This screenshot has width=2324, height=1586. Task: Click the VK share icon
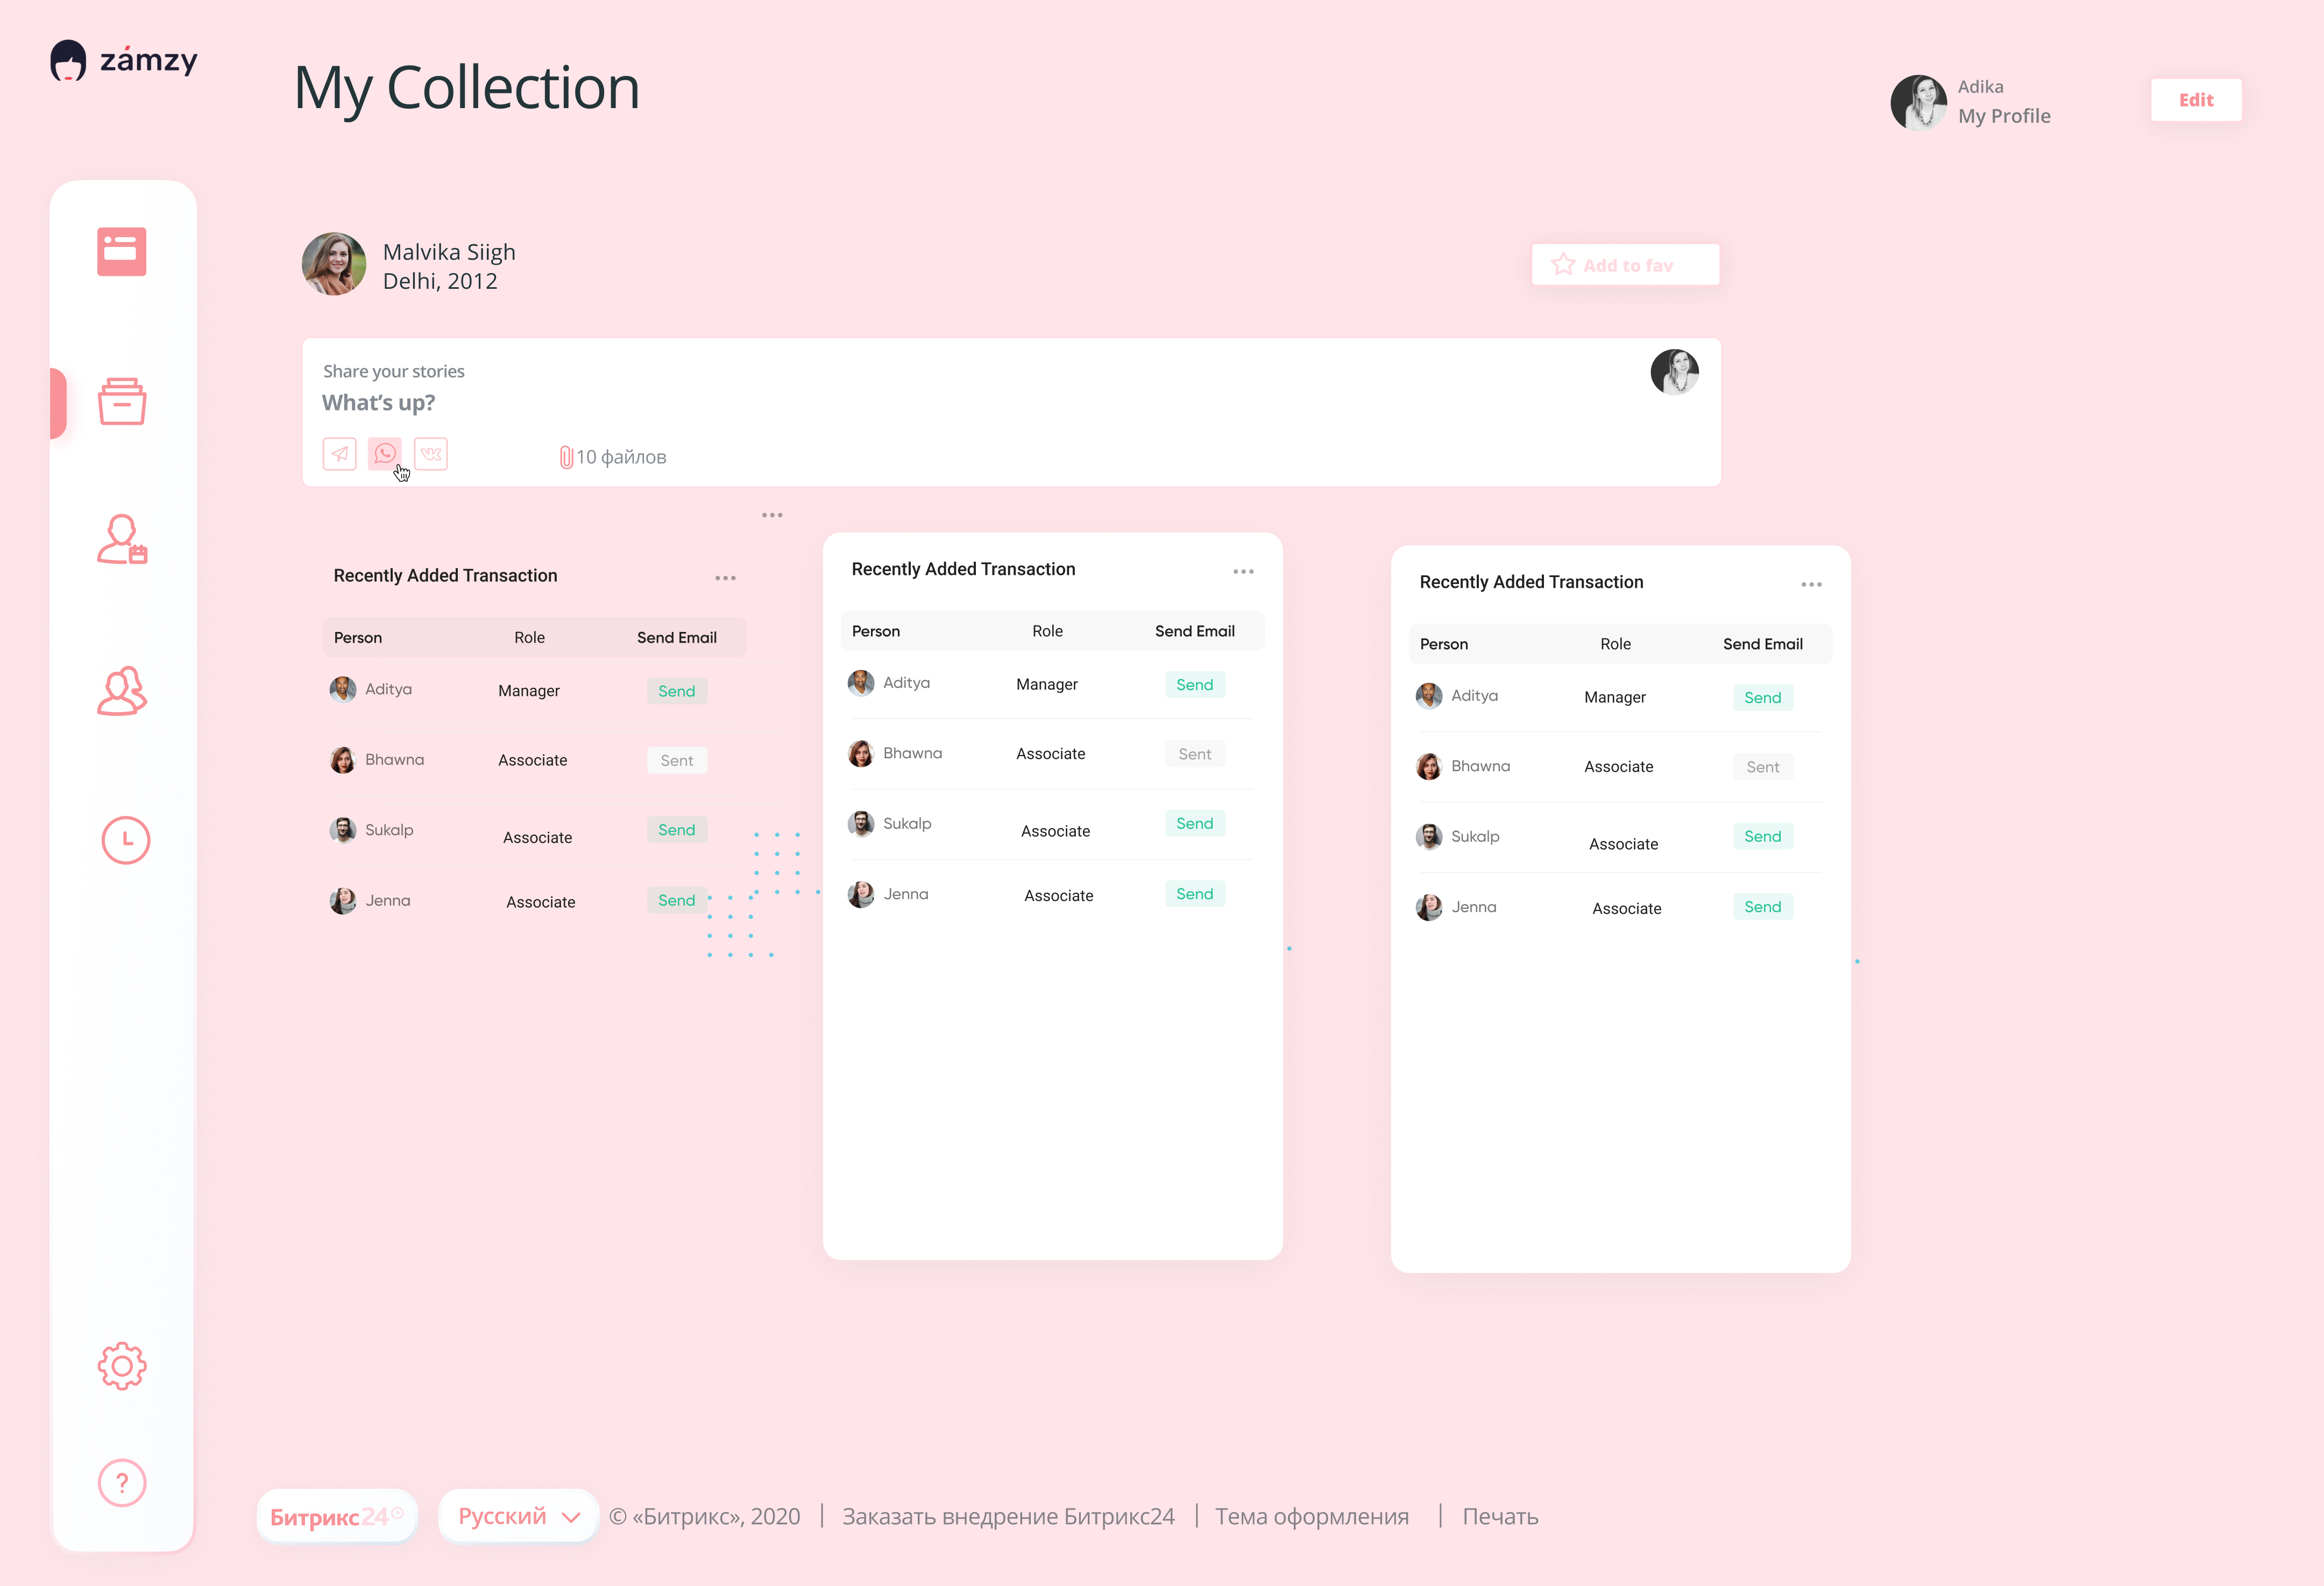coord(431,454)
